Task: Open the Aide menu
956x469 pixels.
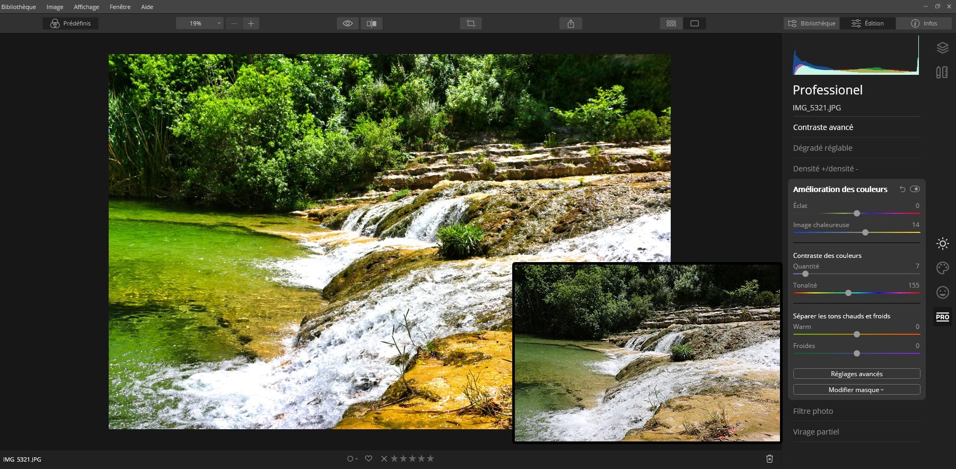Action: click(x=147, y=7)
